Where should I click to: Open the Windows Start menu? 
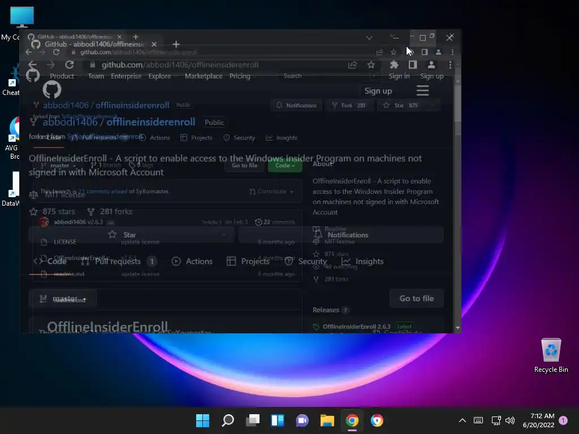point(202,420)
